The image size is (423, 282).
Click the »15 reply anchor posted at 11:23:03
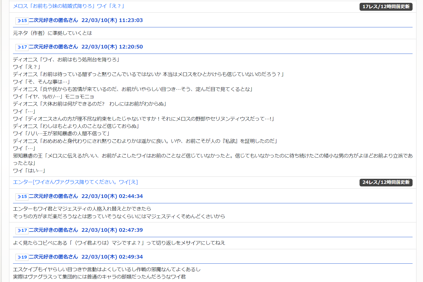pyautogui.click(x=22, y=21)
